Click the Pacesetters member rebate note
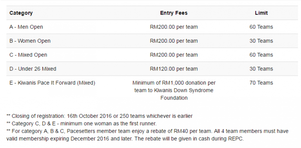This screenshot has width=301, height=148. tap(147, 135)
